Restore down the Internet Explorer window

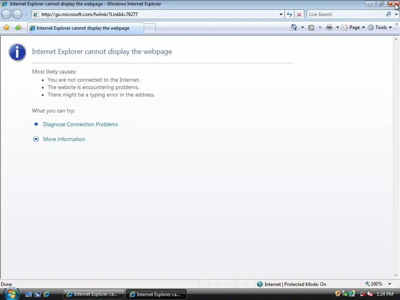[381, 4]
